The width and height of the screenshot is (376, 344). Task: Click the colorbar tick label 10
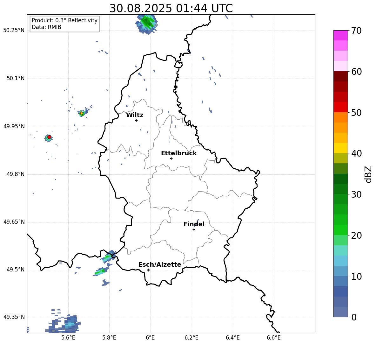coord(356,276)
